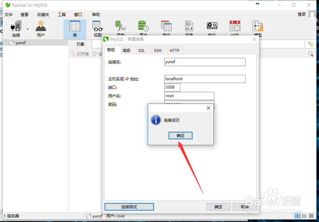Click the username field root
319x222 pixels.
pos(189,96)
